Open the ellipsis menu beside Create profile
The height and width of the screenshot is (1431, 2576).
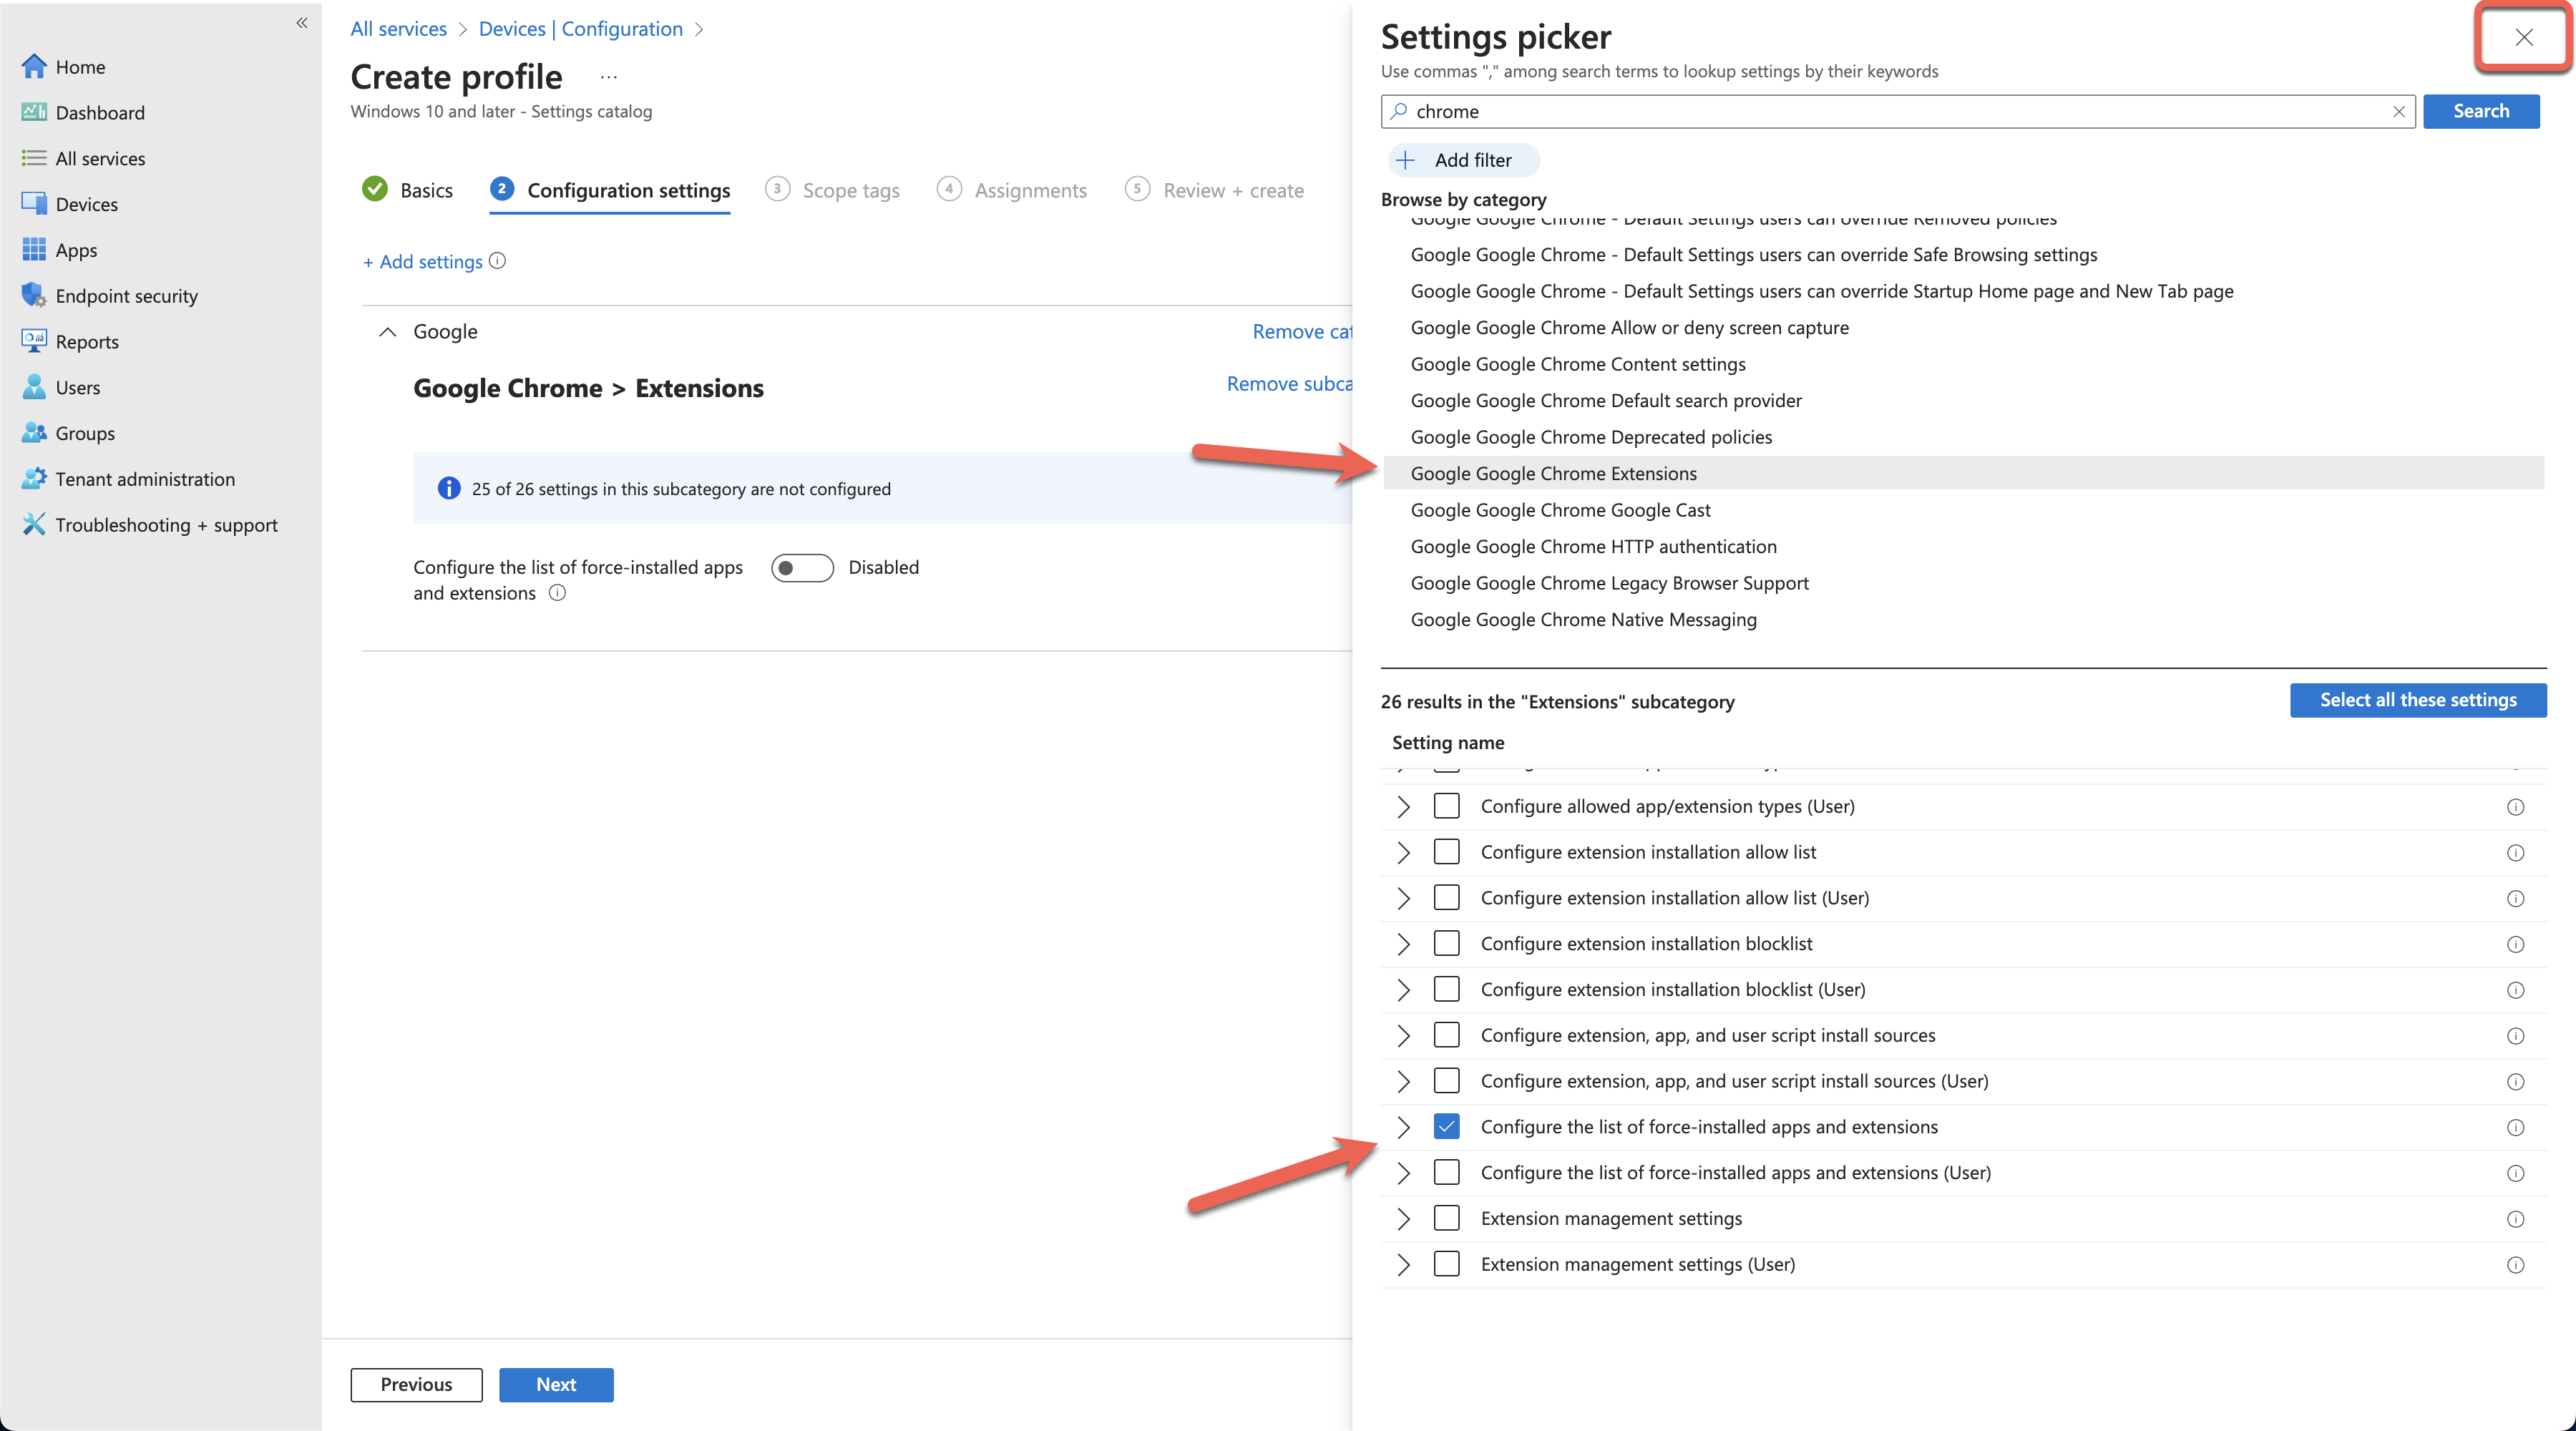tap(609, 77)
